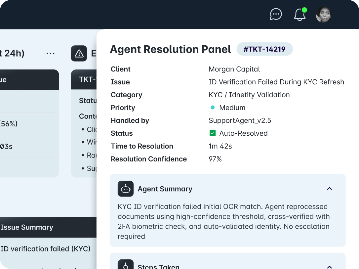Open the chat messages icon
Image resolution: width=359 pixels, height=269 pixels.
click(276, 14)
